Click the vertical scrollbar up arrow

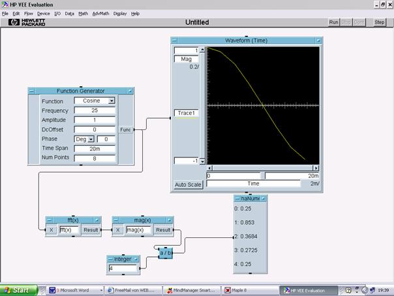(x=202, y=50)
